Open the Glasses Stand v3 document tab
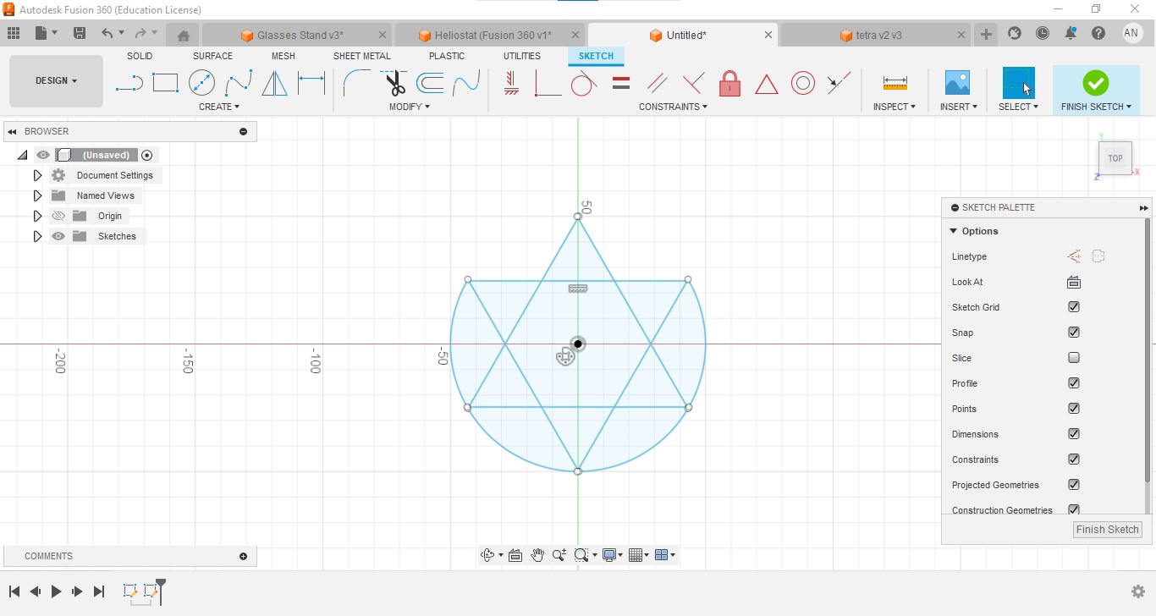Screen dimensions: 1156x616 point(300,36)
